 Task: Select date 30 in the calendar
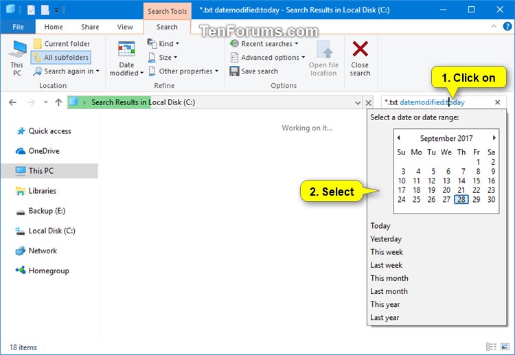pyautogui.click(x=491, y=199)
